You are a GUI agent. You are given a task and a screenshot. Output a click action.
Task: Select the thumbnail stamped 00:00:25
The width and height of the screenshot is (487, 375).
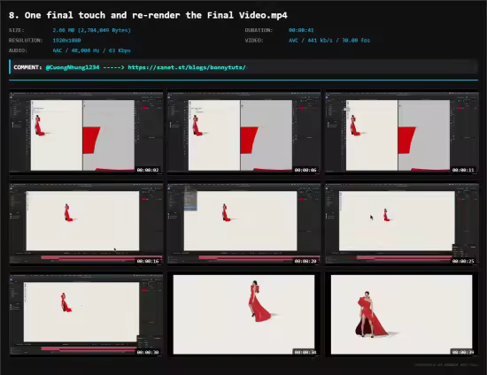tap(402, 224)
